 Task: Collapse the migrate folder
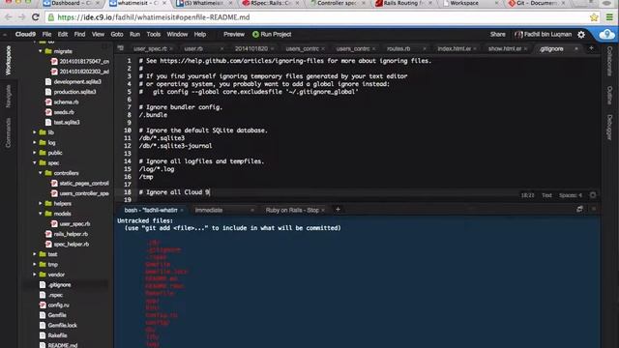point(41,51)
